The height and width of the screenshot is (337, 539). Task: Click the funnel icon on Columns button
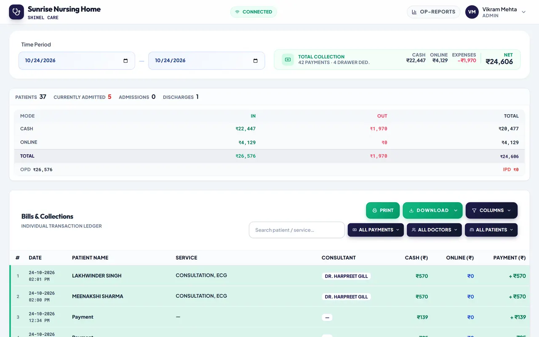coord(474,210)
